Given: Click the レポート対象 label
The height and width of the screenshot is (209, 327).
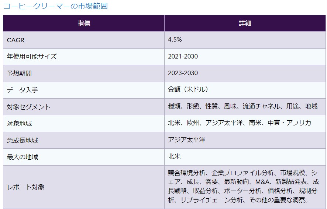Looking at the screenshot, I should point(25,187).
